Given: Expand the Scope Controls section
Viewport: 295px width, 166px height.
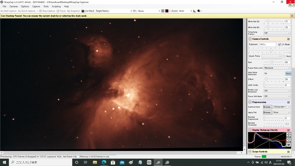Looking at the screenshot, I should click(250, 152).
